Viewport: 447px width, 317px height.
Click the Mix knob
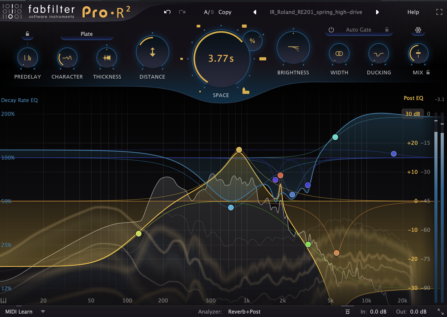coord(418,54)
